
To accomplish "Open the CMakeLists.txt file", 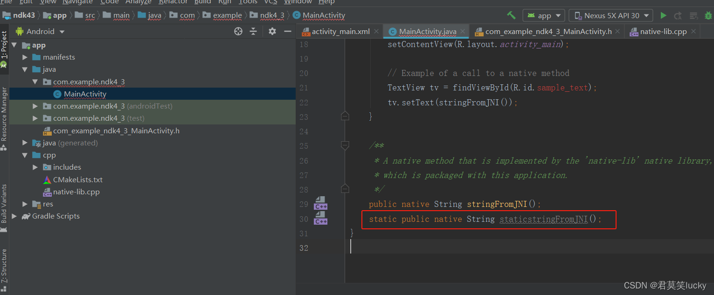I will [x=78, y=179].
